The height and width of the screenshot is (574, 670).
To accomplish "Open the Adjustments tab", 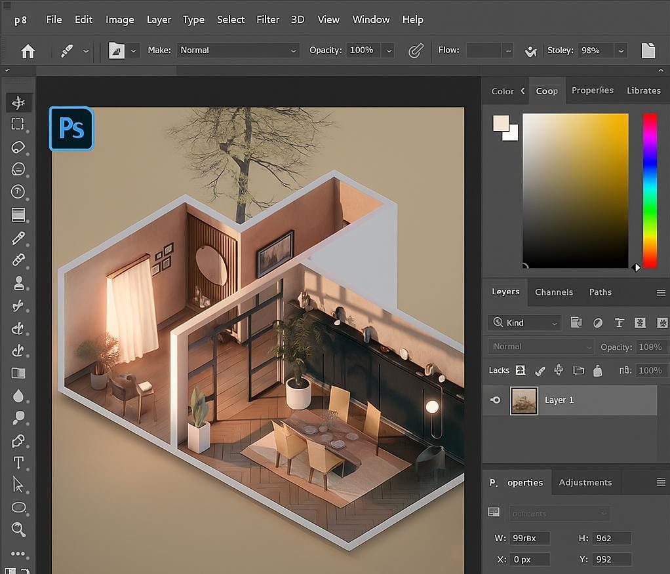I will [x=585, y=482].
